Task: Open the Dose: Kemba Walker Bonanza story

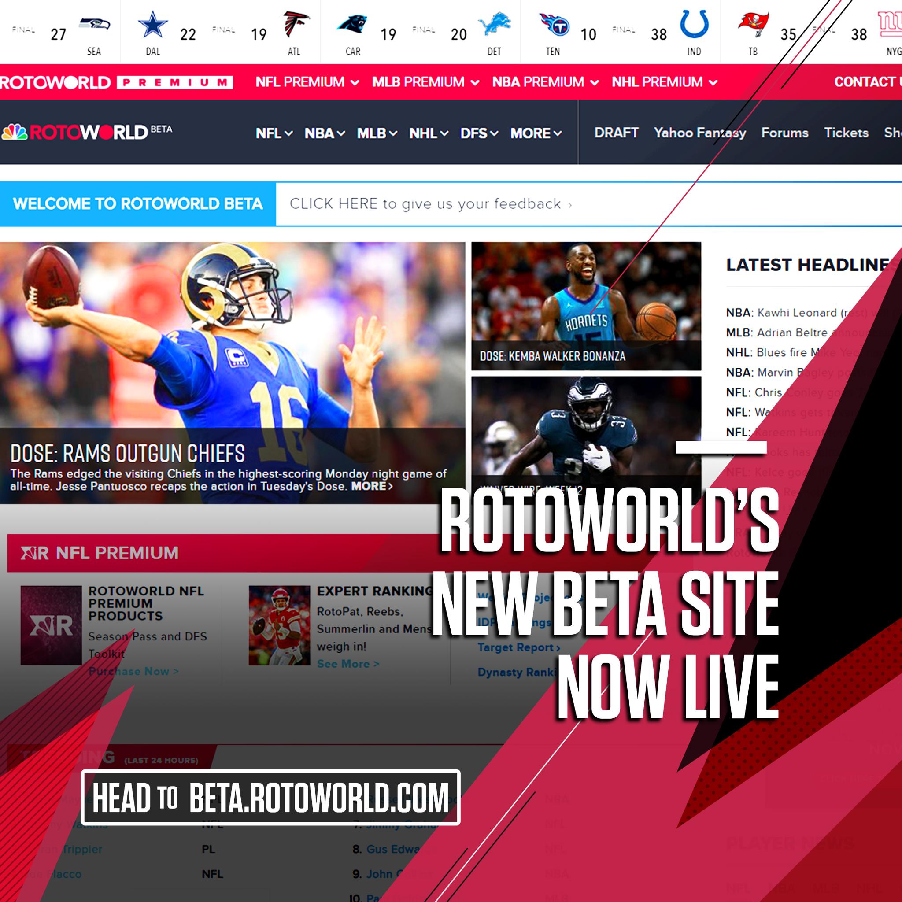Action: click(x=586, y=306)
